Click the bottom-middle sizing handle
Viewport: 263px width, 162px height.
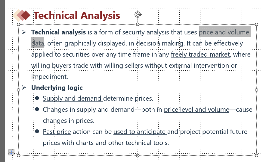click(x=138, y=155)
